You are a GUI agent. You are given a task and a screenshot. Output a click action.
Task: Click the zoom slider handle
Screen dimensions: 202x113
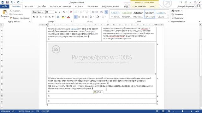(182, 111)
